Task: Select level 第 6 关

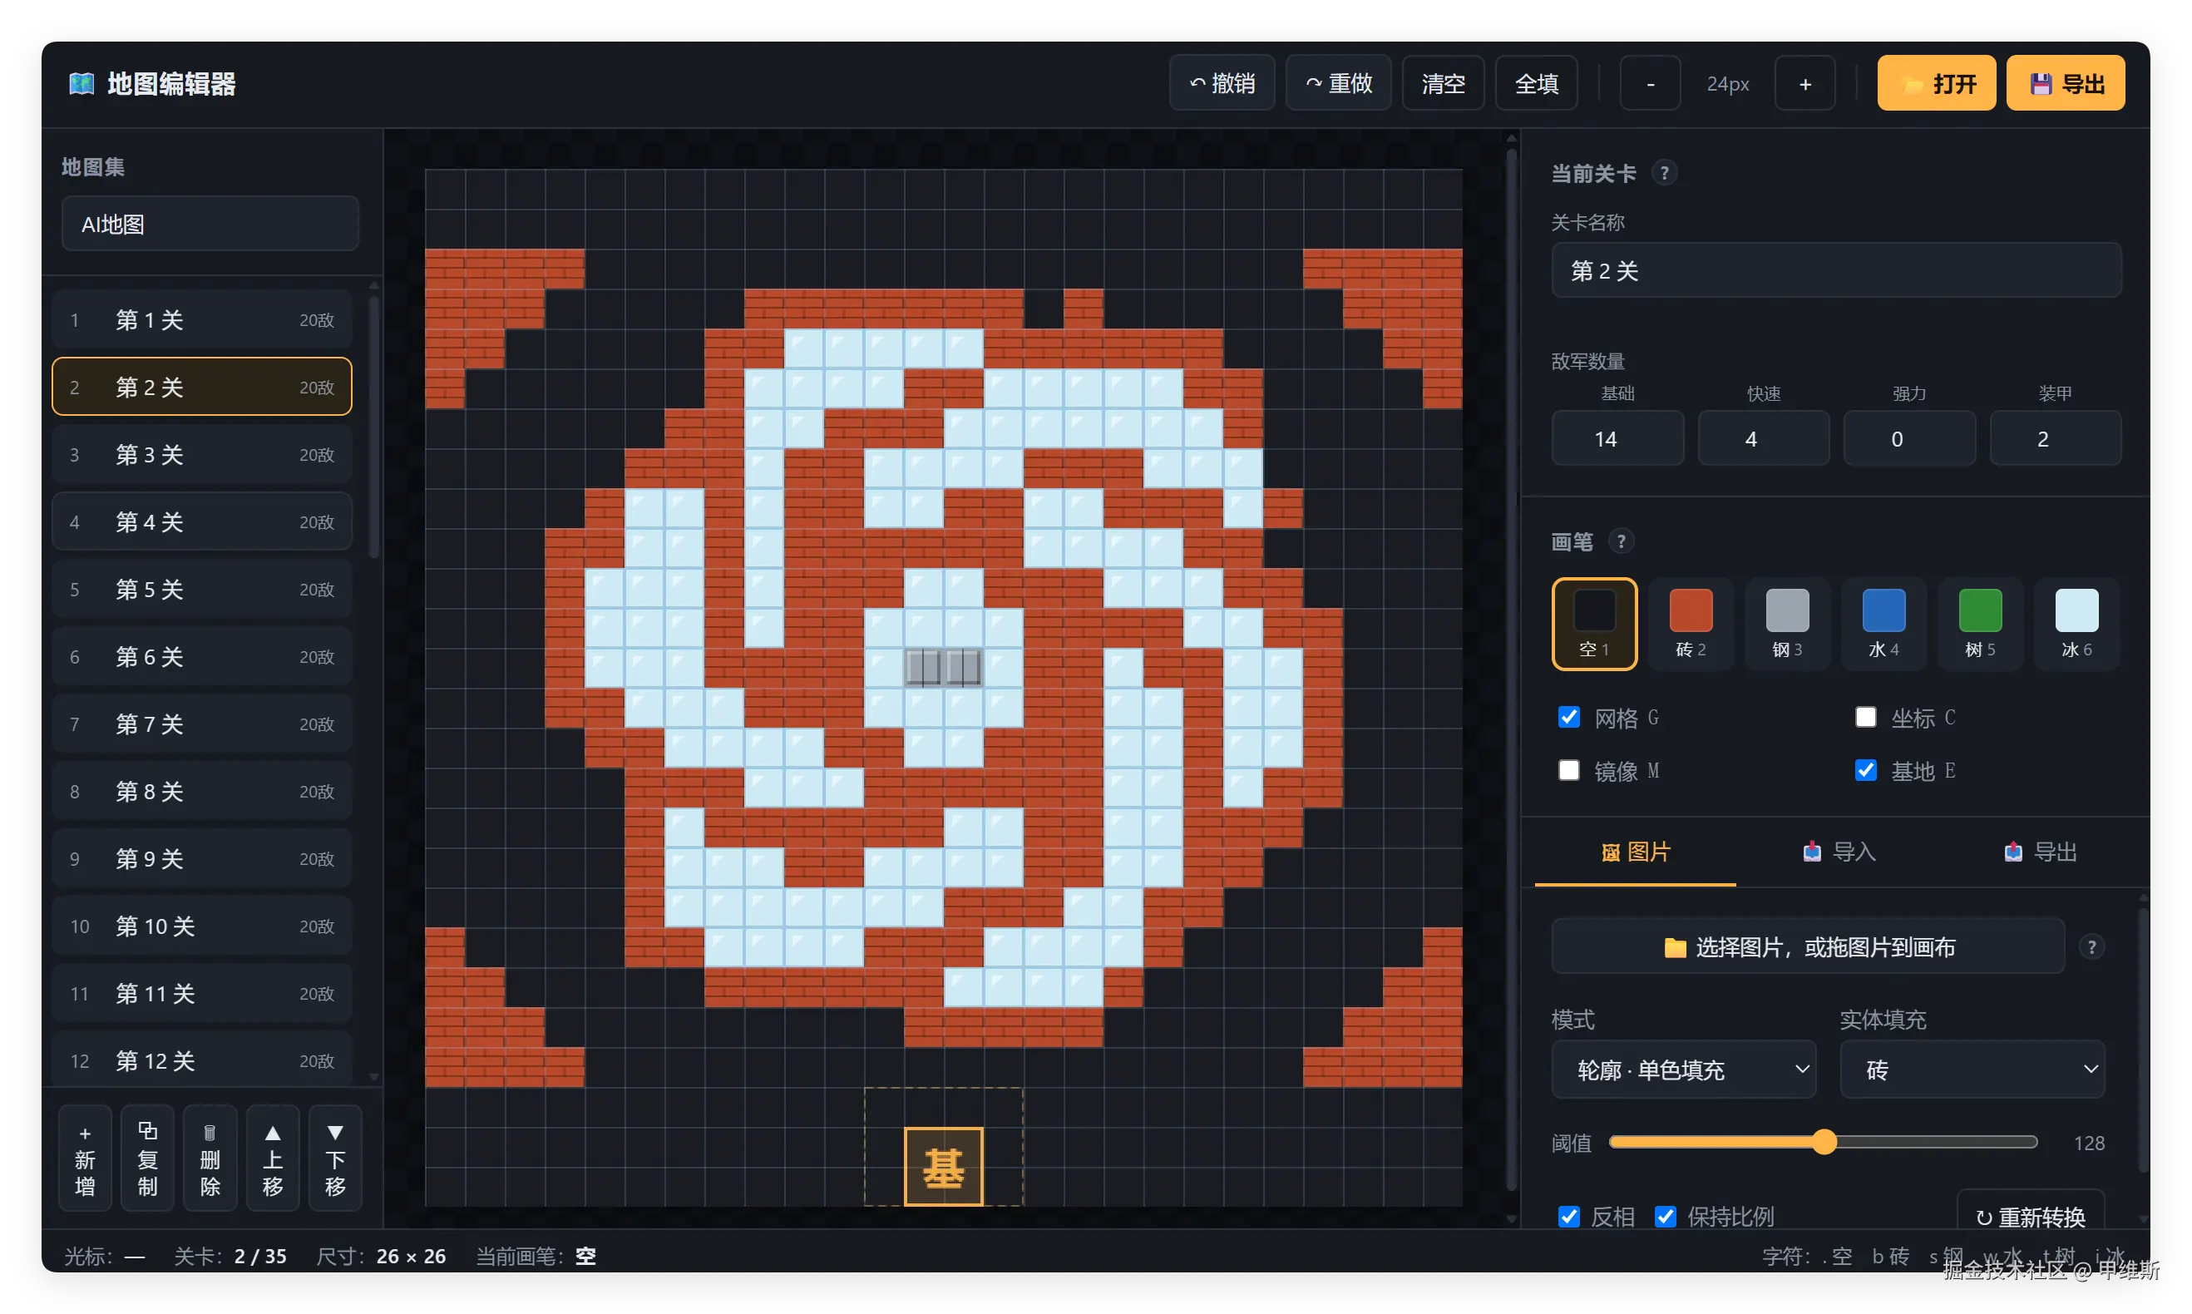Action: [x=202, y=656]
